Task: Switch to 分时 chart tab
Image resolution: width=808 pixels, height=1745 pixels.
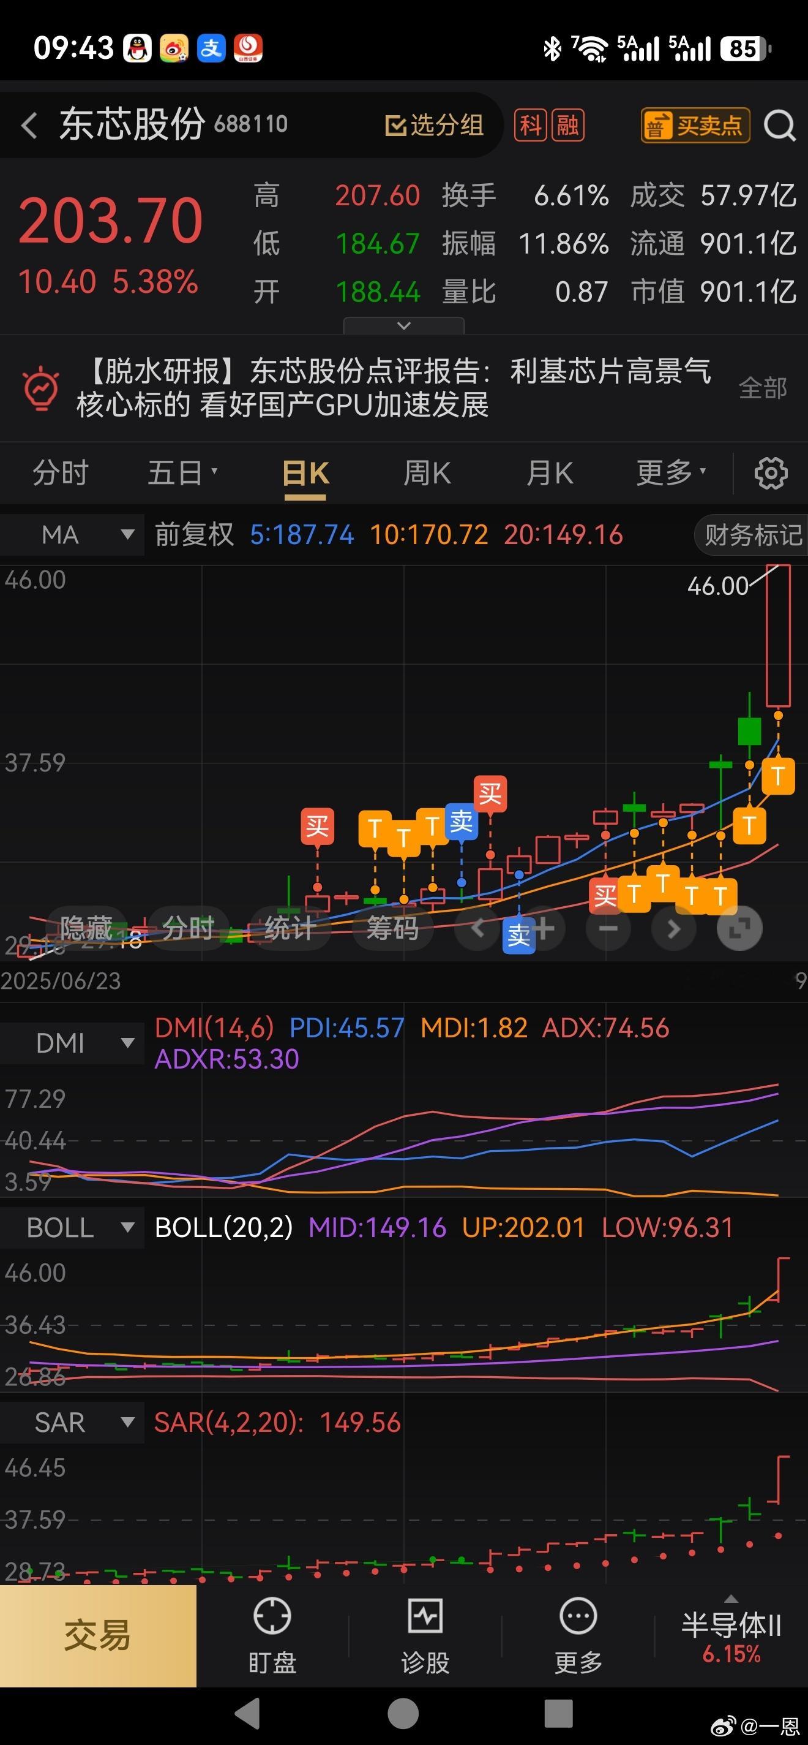Action: pos(61,473)
